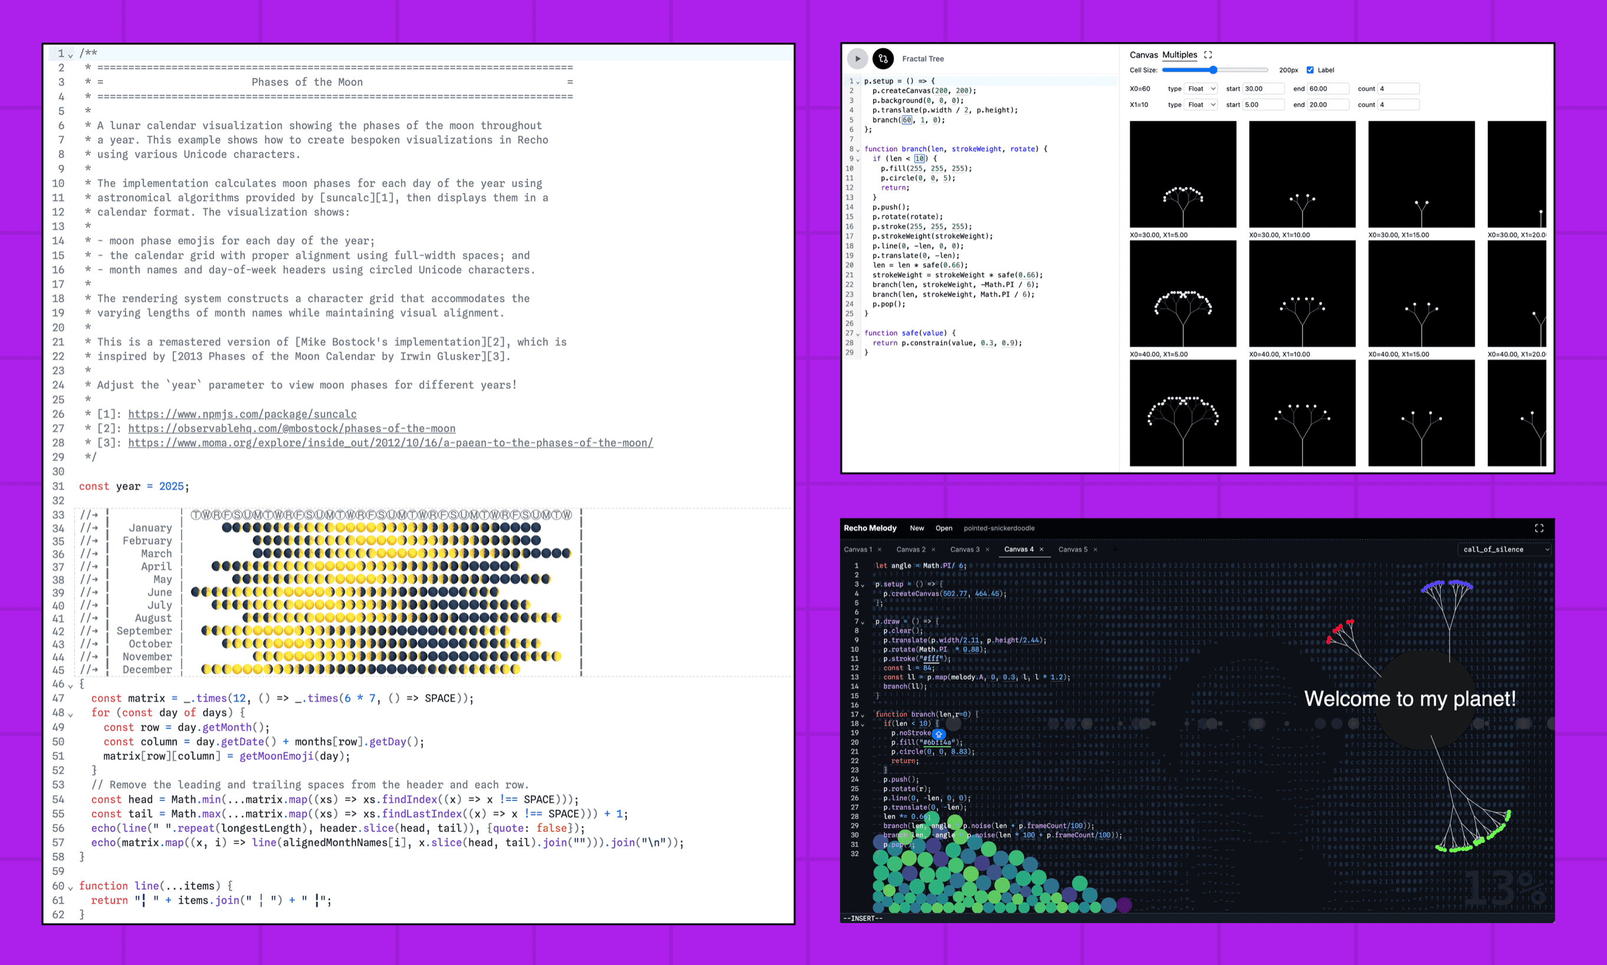
Task: Open the X1 type Float dropdown
Action: 1201,104
